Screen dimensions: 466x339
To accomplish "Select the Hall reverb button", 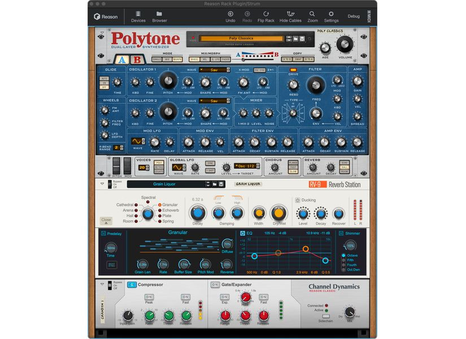I will coord(345,167).
